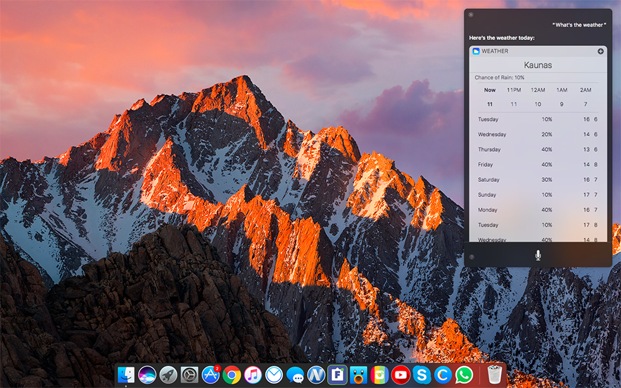Open the Trash in the dock
This screenshot has width=621, height=388.
[x=494, y=375]
